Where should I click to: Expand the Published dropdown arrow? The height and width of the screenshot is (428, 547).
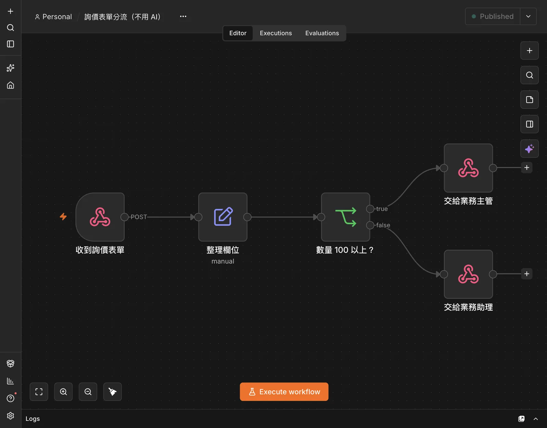[x=528, y=16]
